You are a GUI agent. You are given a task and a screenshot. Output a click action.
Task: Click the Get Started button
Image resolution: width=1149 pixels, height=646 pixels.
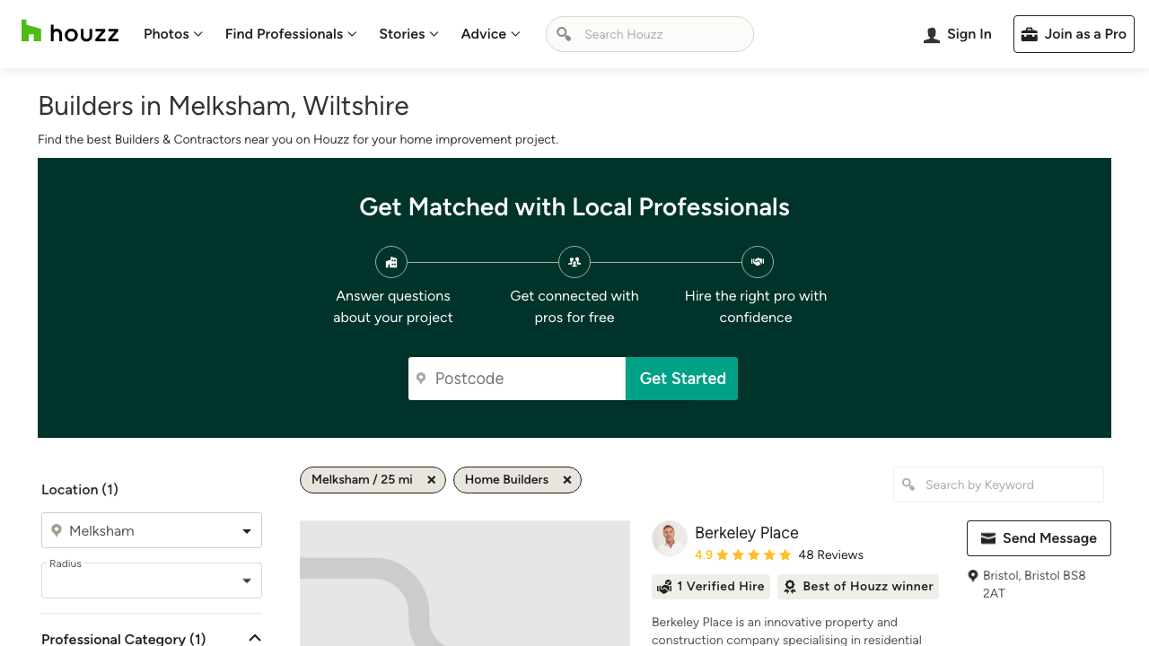click(x=681, y=378)
